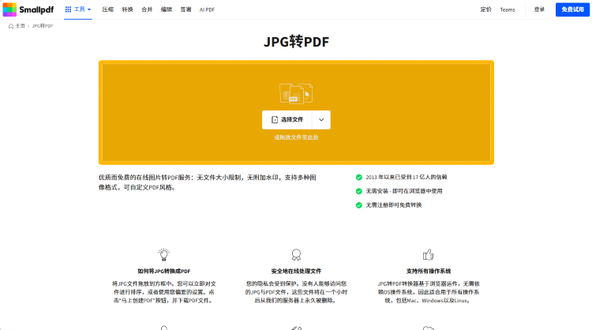Open the 编辑 menu item
Viewport: 592px width, 330px height.
pyautogui.click(x=167, y=9)
